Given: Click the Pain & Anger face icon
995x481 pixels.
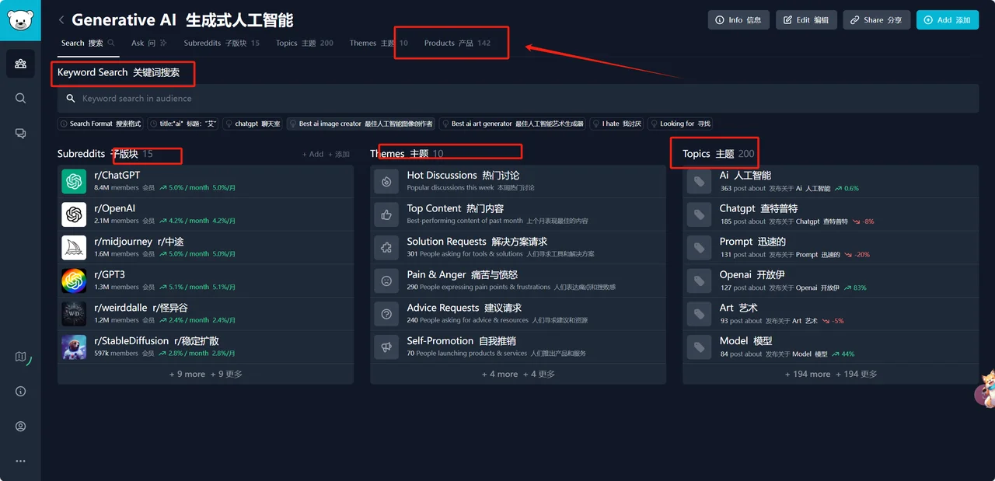Looking at the screenshot, I should (x=386, y=281).
